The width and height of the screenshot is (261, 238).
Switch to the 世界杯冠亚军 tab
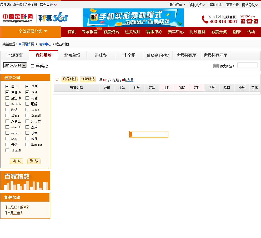tap(215, 55)
